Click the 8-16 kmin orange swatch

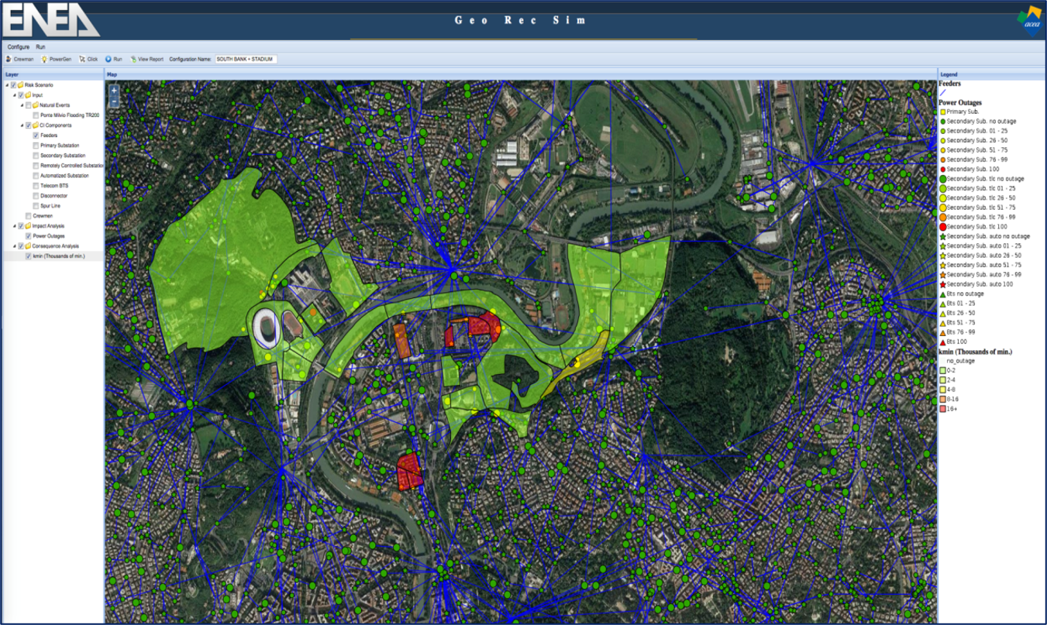click(942, 399)
